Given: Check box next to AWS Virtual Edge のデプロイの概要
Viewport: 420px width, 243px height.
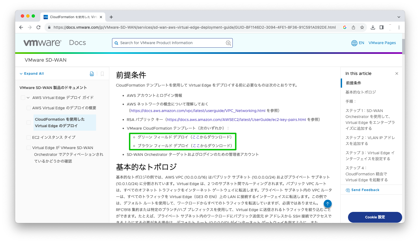Looking at the screenshot, I should click(28, 108).
